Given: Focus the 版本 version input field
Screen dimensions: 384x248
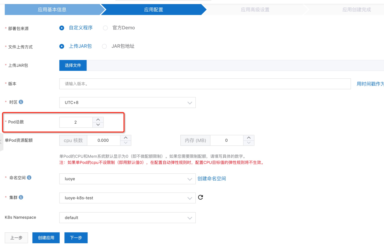Looking at the screenshot, I should coord(205,84).
